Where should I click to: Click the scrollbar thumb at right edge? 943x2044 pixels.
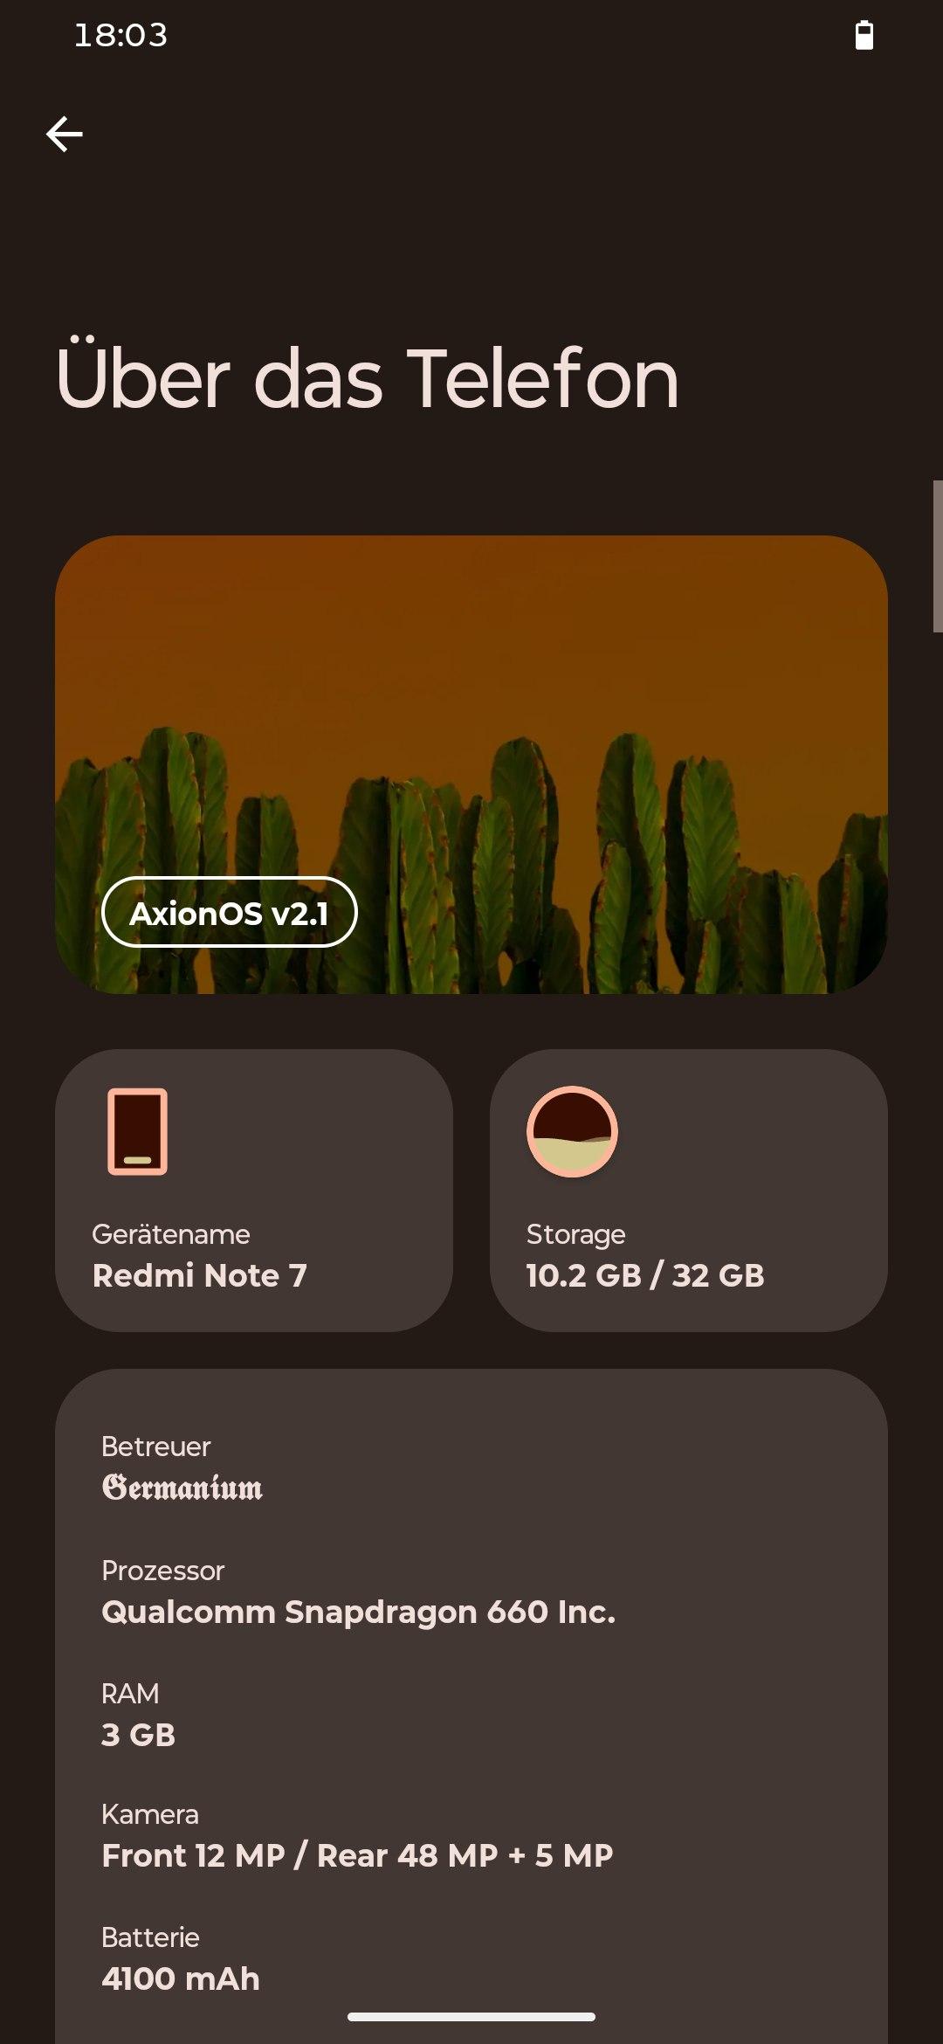pos(938,556)
